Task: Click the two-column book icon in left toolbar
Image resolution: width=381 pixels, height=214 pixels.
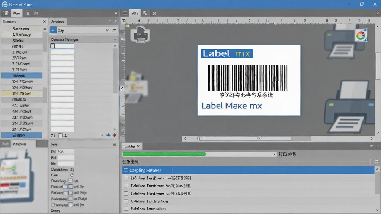Action: tap(36, 13)
